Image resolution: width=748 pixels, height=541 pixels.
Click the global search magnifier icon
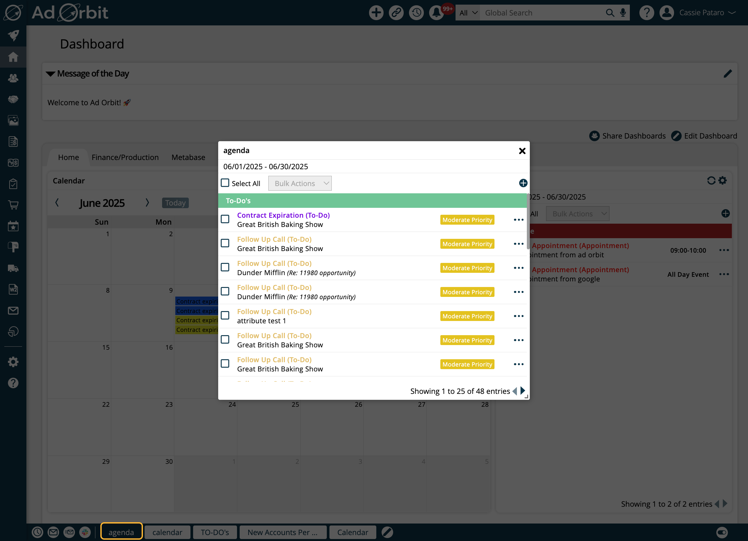pos(610,13)
